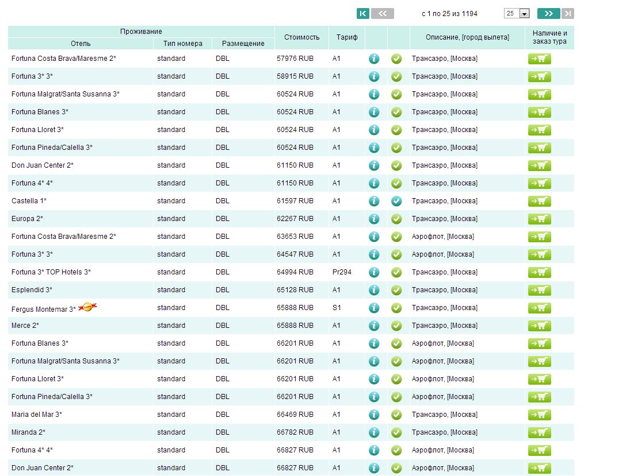Show info for Esplendid 3* row

tap(374, 290)
